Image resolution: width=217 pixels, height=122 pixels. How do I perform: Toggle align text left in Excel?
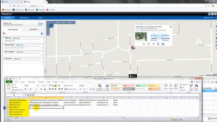click(50, 89)
